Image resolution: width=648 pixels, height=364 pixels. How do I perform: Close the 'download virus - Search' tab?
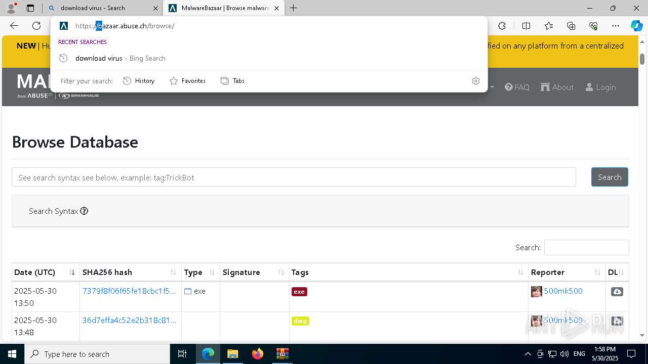click(155, 8)
